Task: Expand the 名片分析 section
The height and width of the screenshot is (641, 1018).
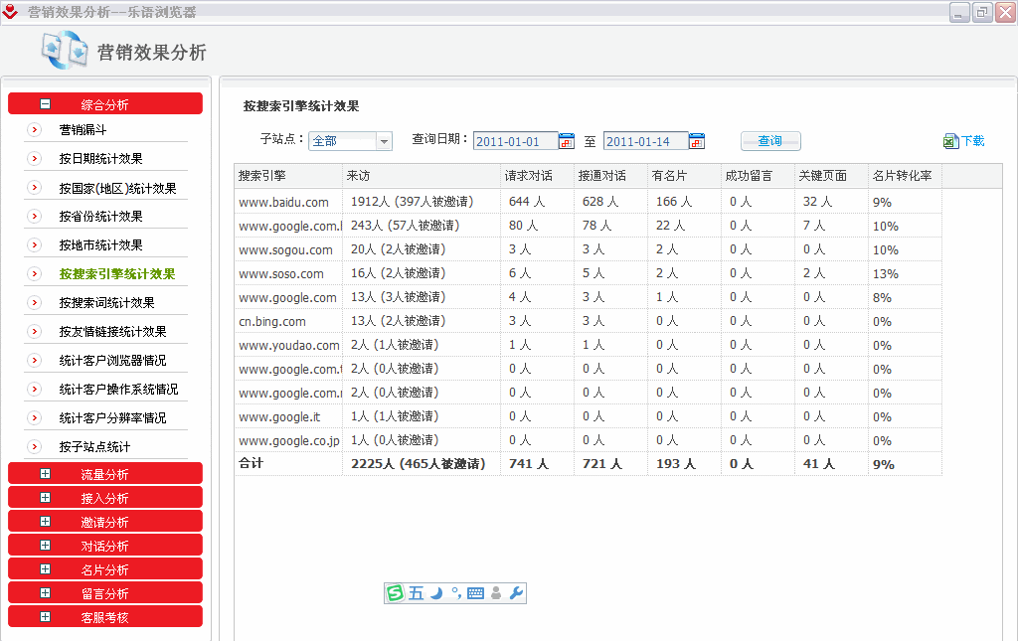Action: coord(45,569)
